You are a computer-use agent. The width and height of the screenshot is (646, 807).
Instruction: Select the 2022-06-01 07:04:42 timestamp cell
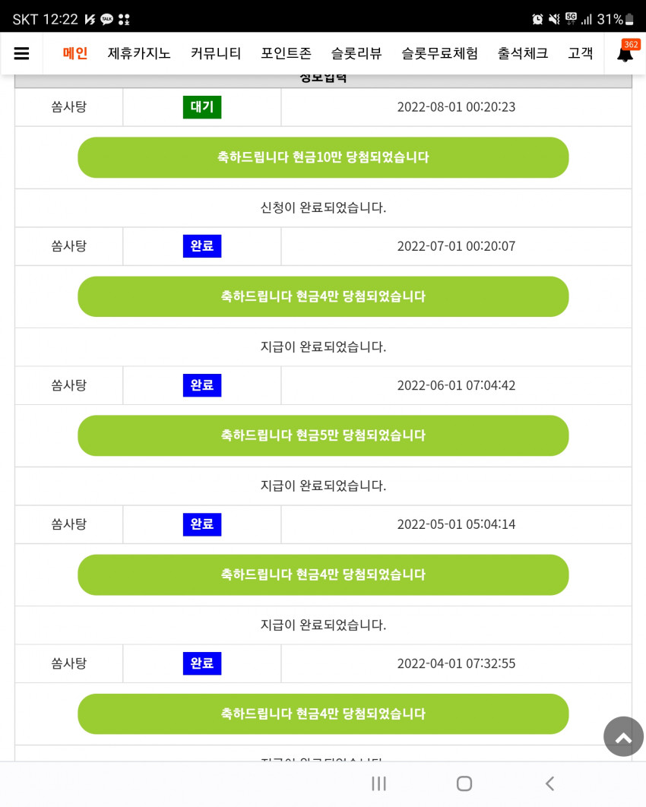pyautogui.click(x=456, y=385)
